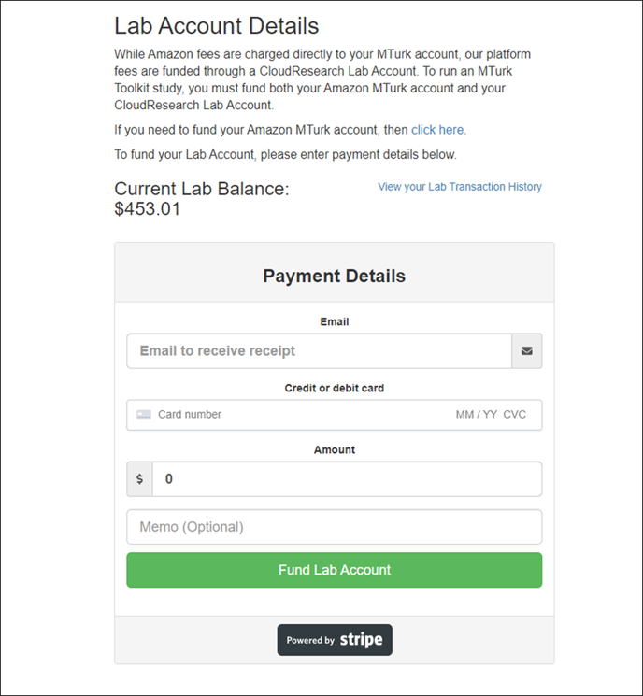Open the "click here" MTurk funding link

[438, 130]
